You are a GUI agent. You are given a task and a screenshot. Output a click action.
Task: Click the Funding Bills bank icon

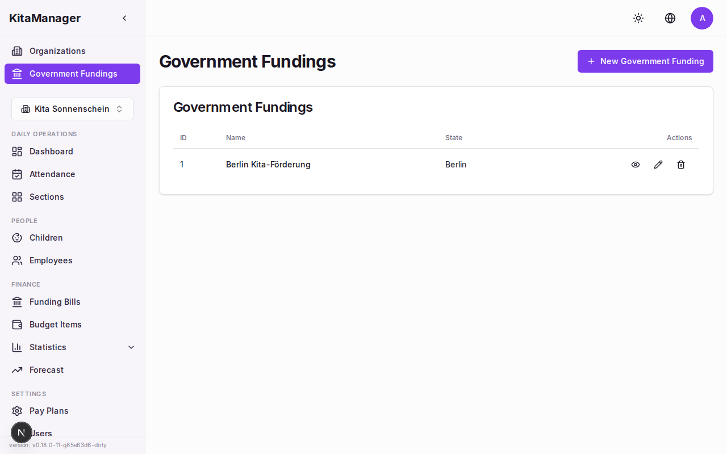(x=17, y=302)
